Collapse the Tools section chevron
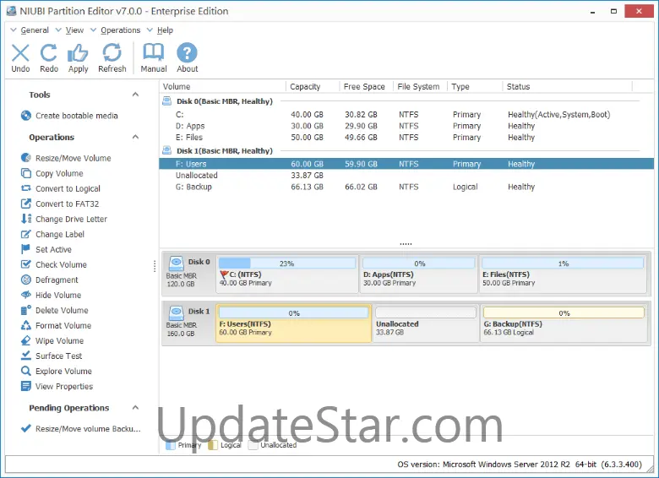Viewport: 659px width, 478px height. pos(135,95)
